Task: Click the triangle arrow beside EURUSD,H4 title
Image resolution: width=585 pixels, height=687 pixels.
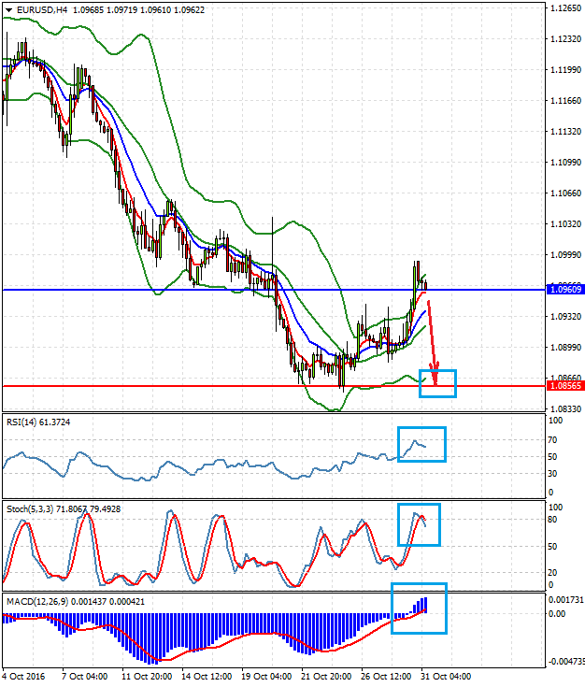Action: (9, 9)
